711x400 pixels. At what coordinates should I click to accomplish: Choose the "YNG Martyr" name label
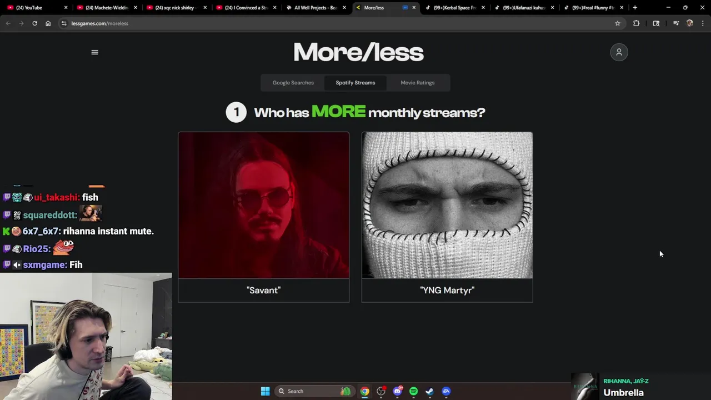click(447, 290)
